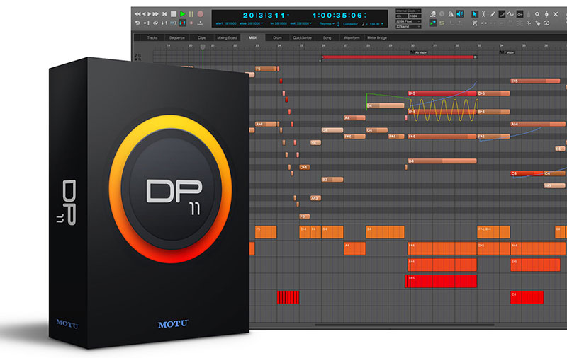Viewport: 567px width, 358px height.
Task: Click the main measure counter 20|3|311
Action: 264,16
